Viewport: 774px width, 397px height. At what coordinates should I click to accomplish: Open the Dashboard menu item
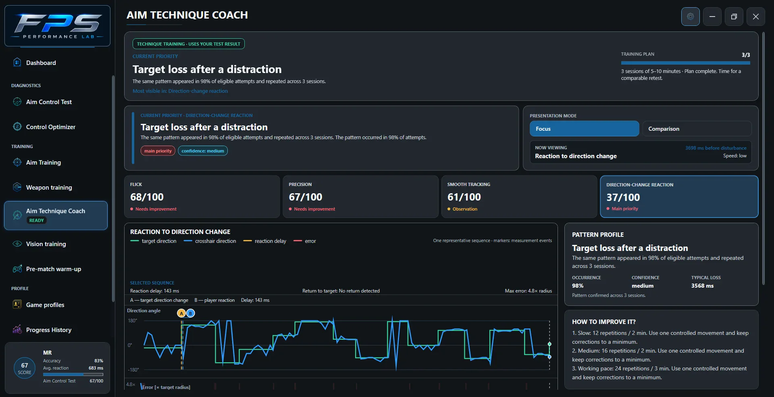(x=56, y=63)
